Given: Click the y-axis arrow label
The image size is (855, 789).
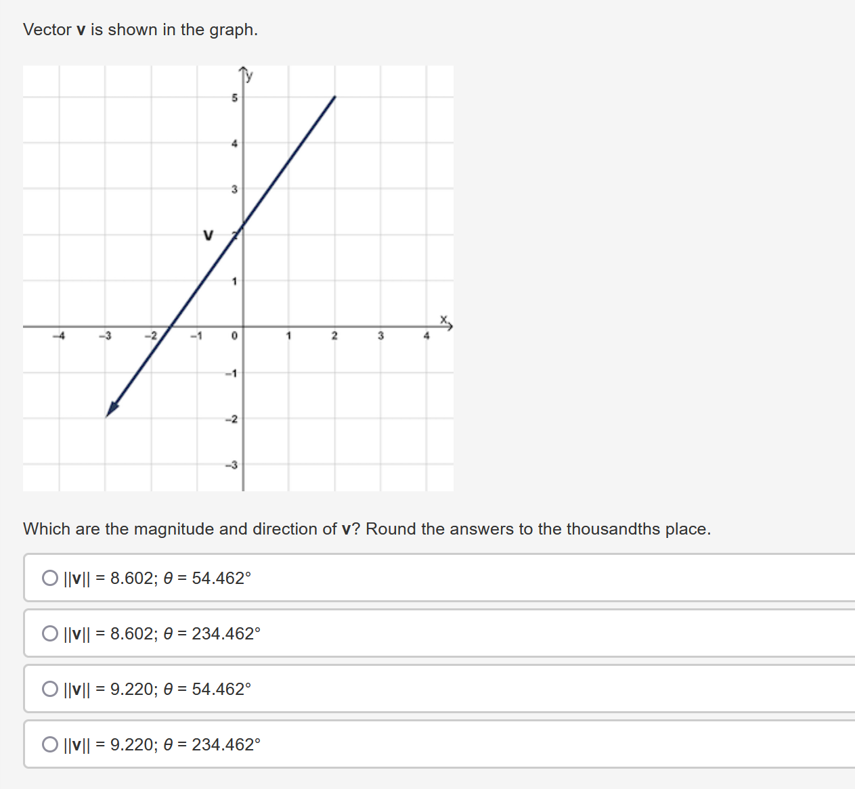Looking at the screenshot, I should point(248,76).
